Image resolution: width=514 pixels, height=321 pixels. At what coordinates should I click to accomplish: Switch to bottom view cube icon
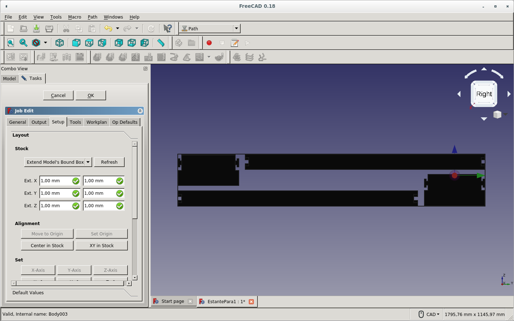(x=131, y=43)
